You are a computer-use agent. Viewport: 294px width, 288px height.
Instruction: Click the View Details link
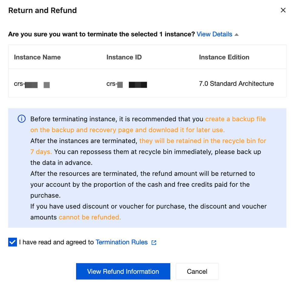(x=214, y=34)
